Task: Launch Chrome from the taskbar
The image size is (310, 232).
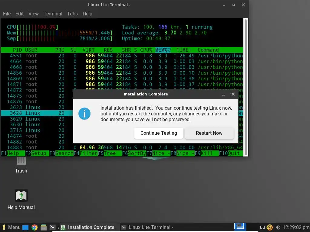Action: (35, 227)
